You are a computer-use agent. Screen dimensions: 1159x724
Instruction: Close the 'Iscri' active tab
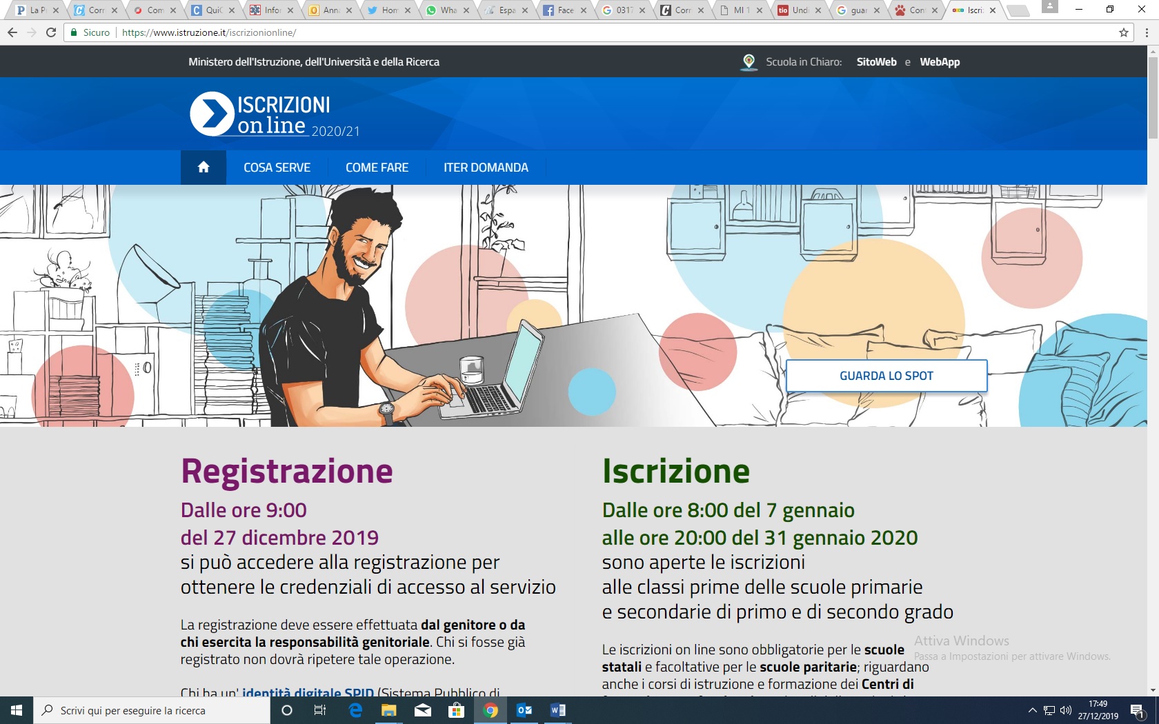(x=993, y=10)
